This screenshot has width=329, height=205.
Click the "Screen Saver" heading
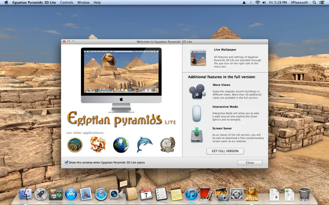(x=222, y=128)
